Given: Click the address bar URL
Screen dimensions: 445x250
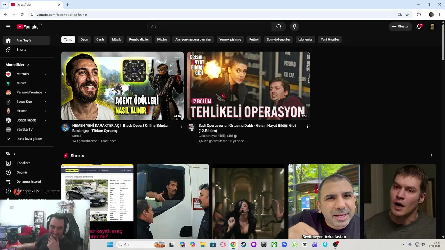Looking at the screenshot, I should (x=62, y=15).
